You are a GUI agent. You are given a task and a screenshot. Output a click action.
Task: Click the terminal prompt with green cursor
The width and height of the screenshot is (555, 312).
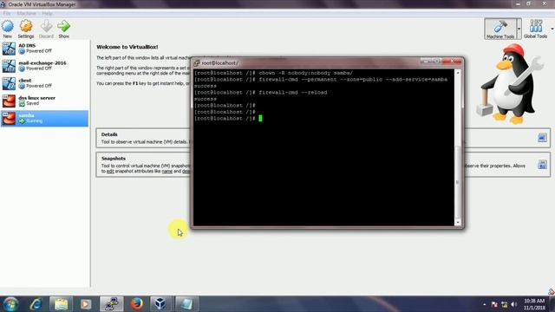click(228, 119)
